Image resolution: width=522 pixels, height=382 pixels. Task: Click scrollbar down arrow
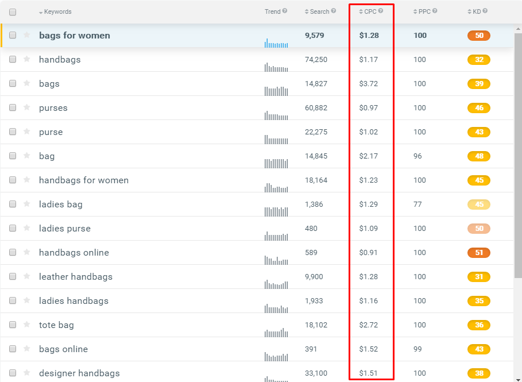coord(518,379)
